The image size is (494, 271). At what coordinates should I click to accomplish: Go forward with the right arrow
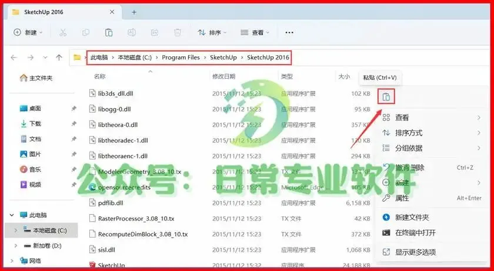click(x=30, y=57)
